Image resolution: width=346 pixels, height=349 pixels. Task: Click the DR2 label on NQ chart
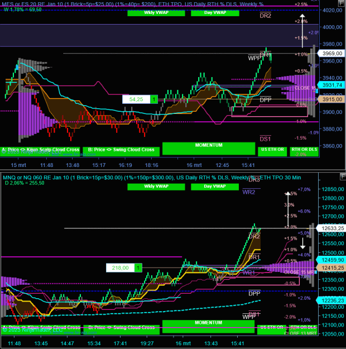pyautogui.click(x=254, y=236)
